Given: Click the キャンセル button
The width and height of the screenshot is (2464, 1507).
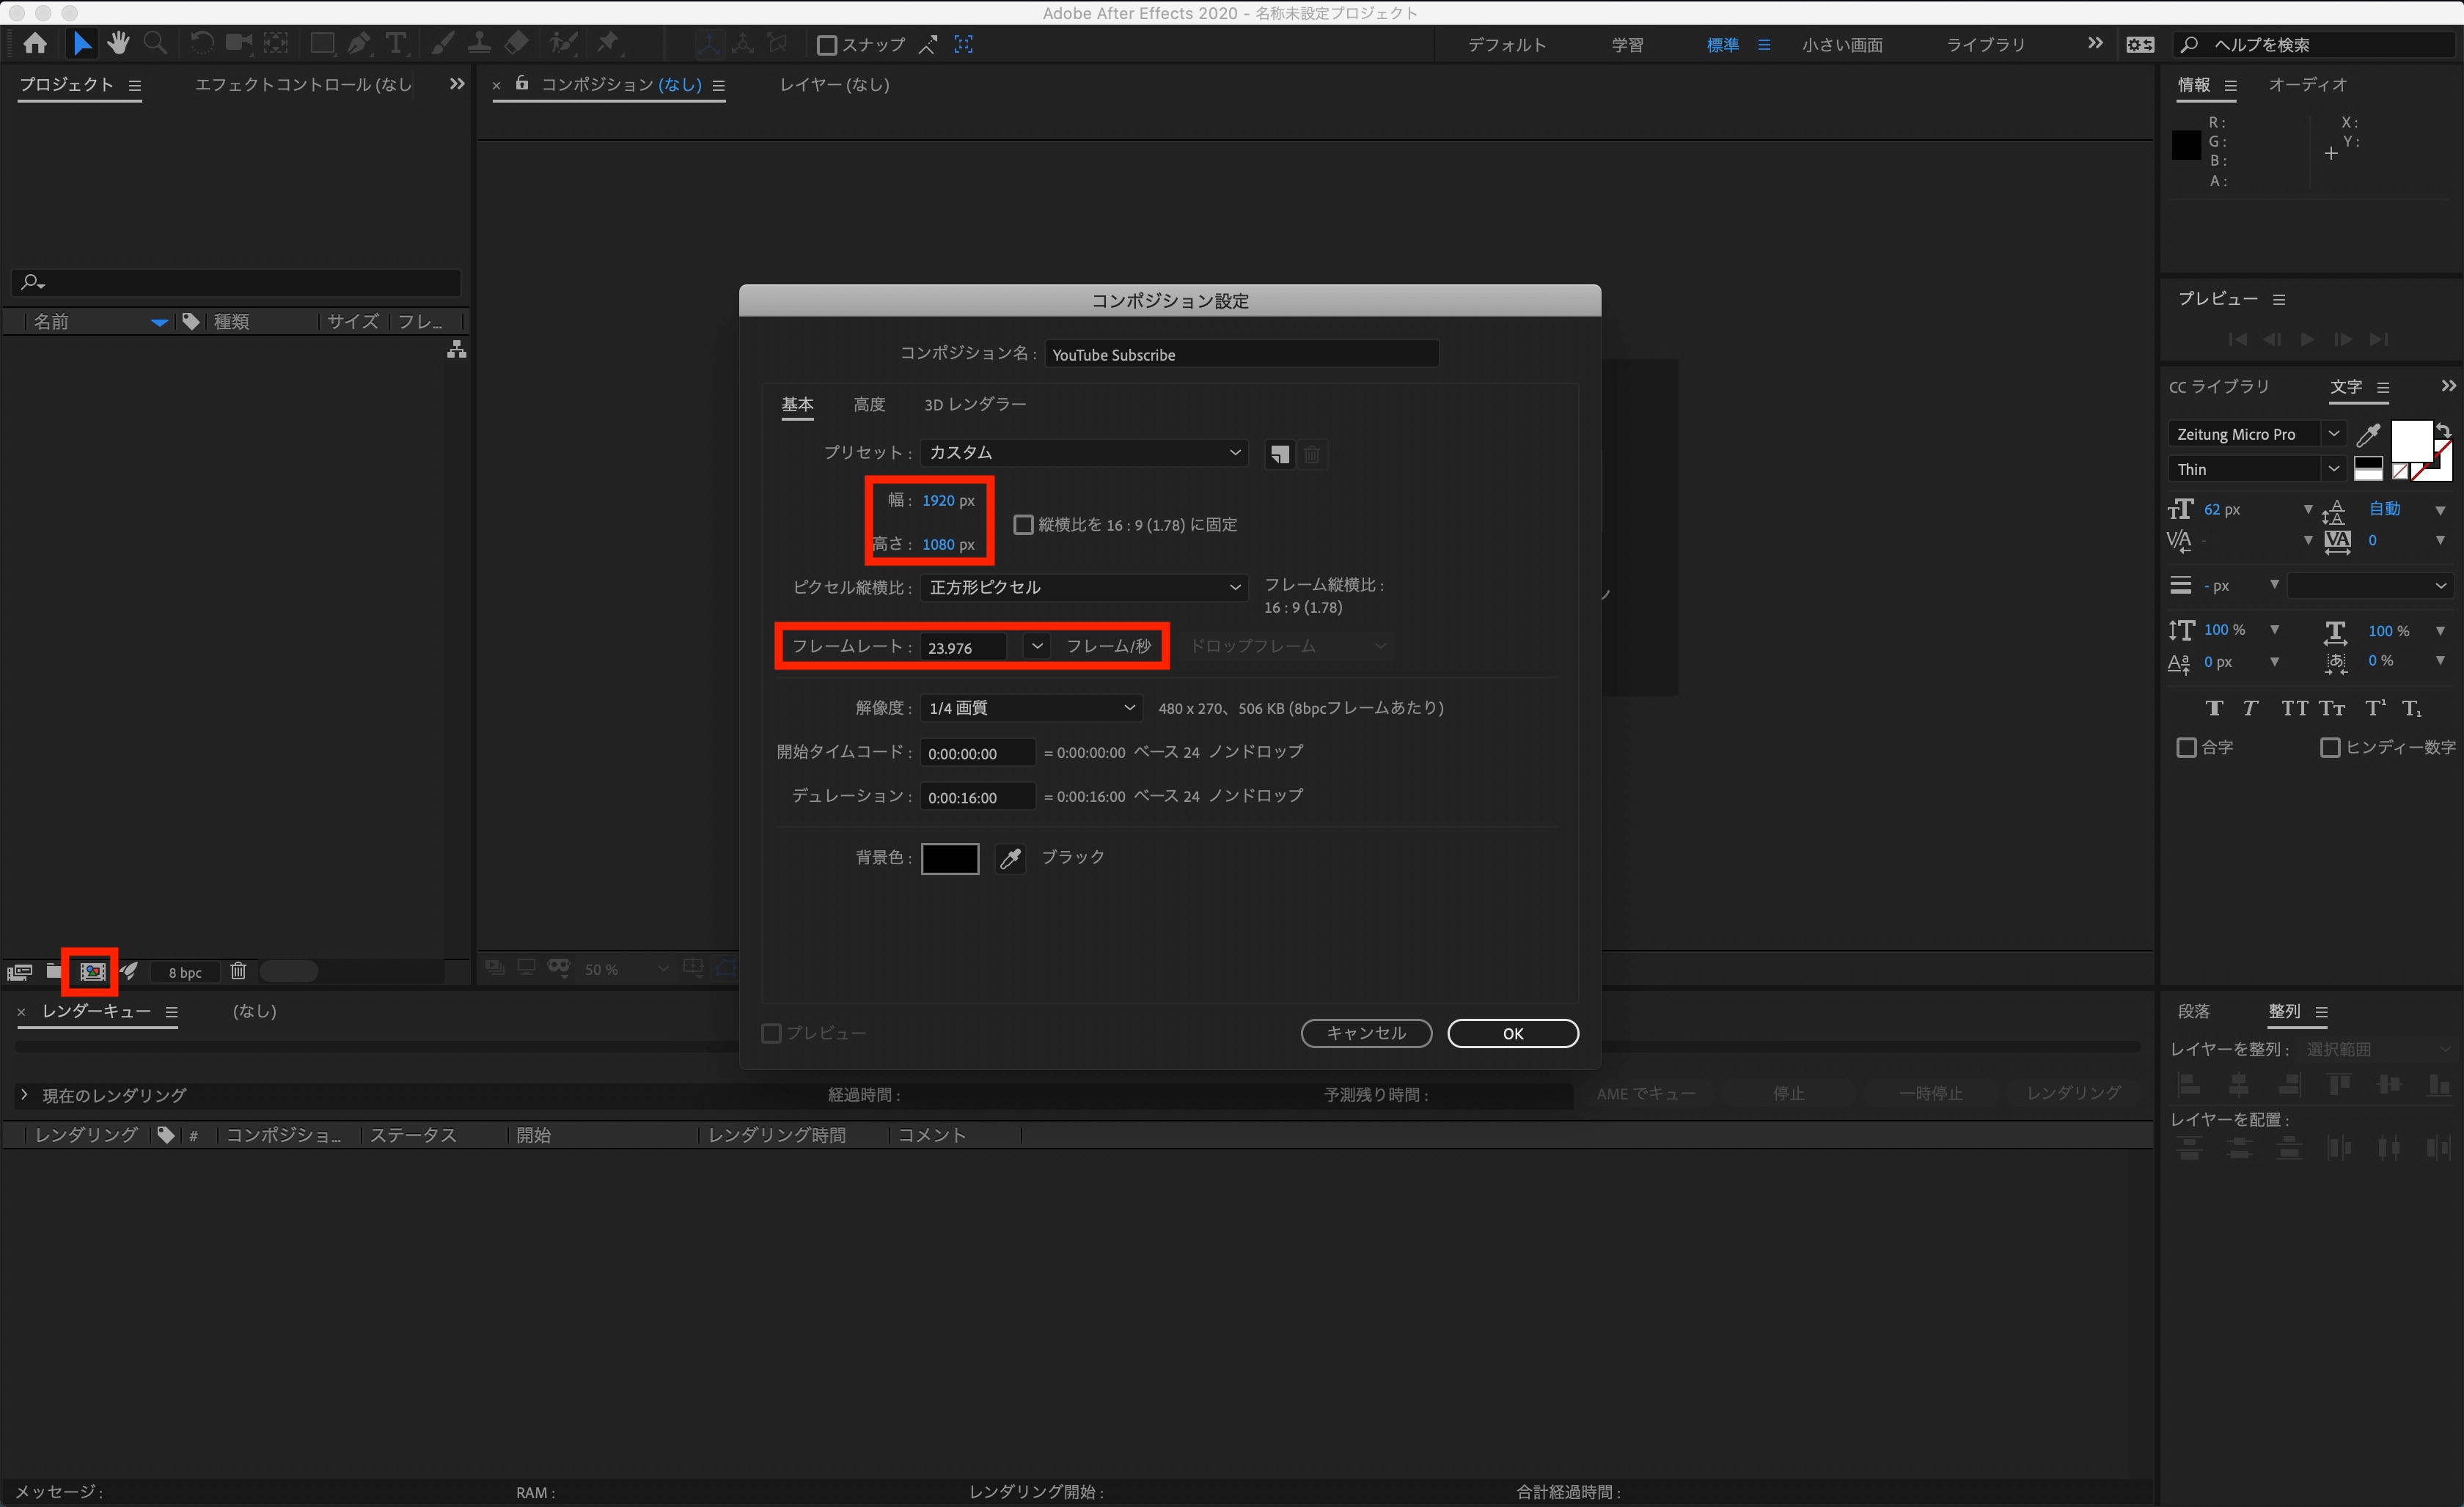Looking at the screenshot, I should pos(1366,1033).
